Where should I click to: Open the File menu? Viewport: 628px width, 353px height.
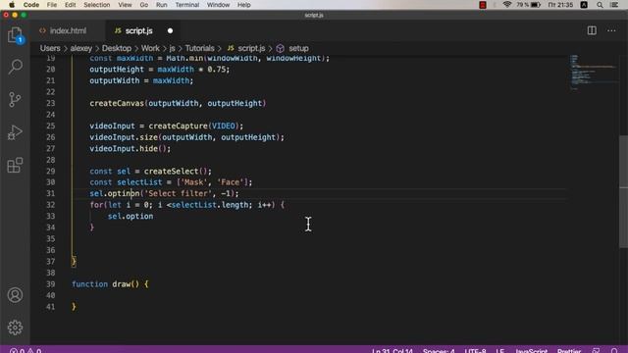52,5
